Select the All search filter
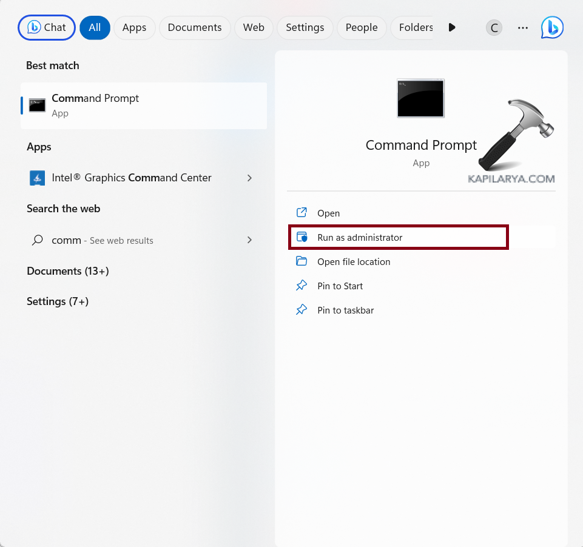The image size is (583, 547). [x=95, y=27]
